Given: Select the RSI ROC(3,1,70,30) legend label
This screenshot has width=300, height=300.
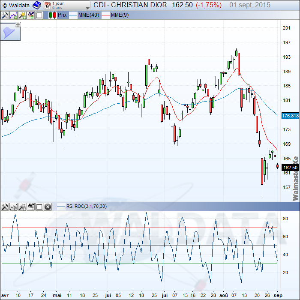Looking at the screenshot, I should (87, 206).
